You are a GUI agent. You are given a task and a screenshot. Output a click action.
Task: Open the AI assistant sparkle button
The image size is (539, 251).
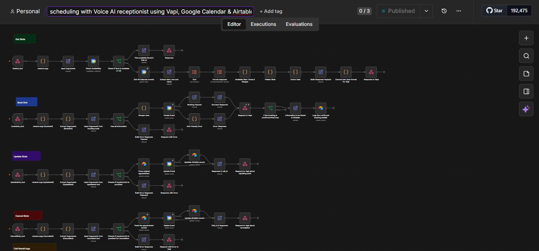tap(526, 109)
